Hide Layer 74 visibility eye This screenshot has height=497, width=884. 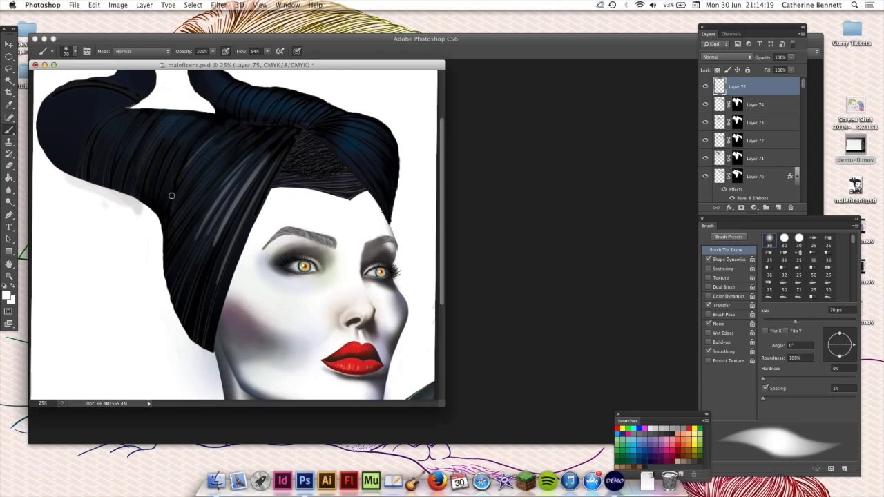[x=705, y=104]
